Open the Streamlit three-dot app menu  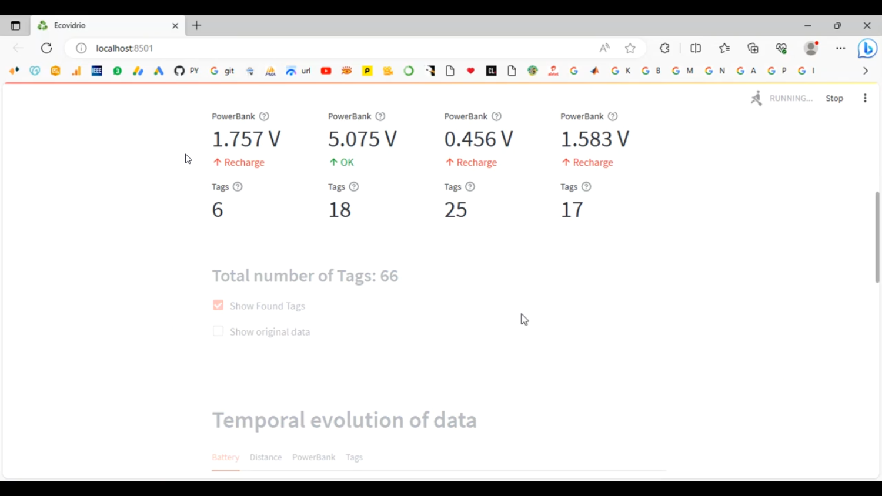pos(865,98)
